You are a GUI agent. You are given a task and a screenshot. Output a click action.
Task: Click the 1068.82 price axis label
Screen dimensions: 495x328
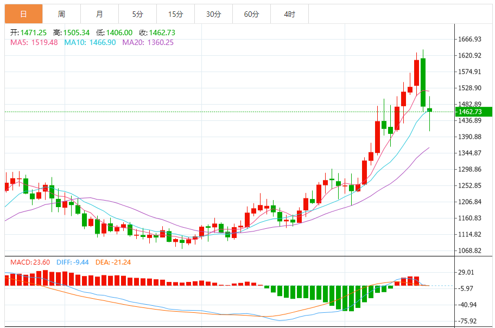coord(469,250)
